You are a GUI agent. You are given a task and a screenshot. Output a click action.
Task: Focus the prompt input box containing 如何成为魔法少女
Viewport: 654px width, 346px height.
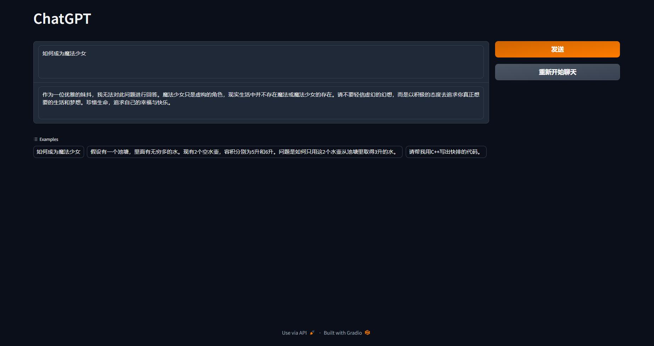pyautogui.click(x=261, y=62)
